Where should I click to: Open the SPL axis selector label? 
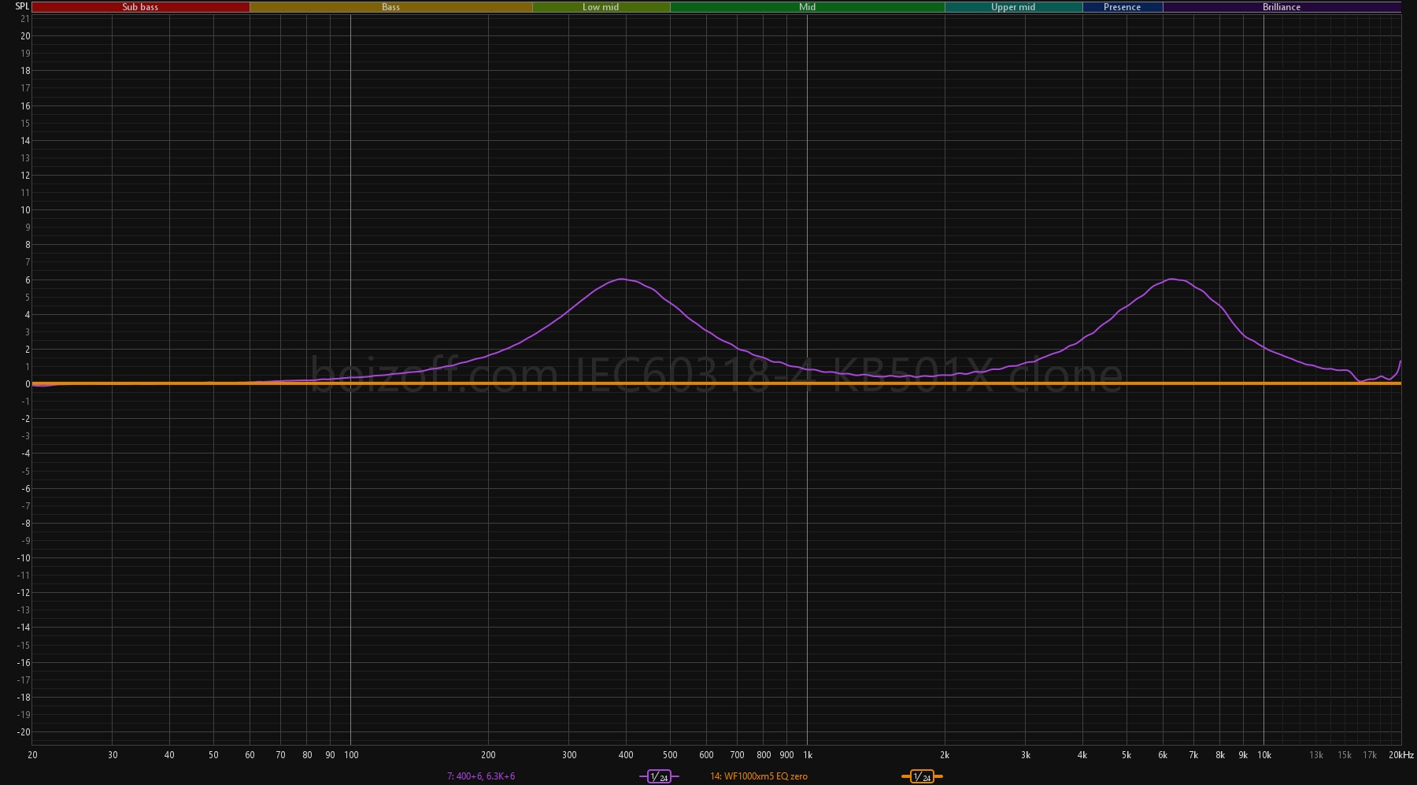(x=22, y=6)
